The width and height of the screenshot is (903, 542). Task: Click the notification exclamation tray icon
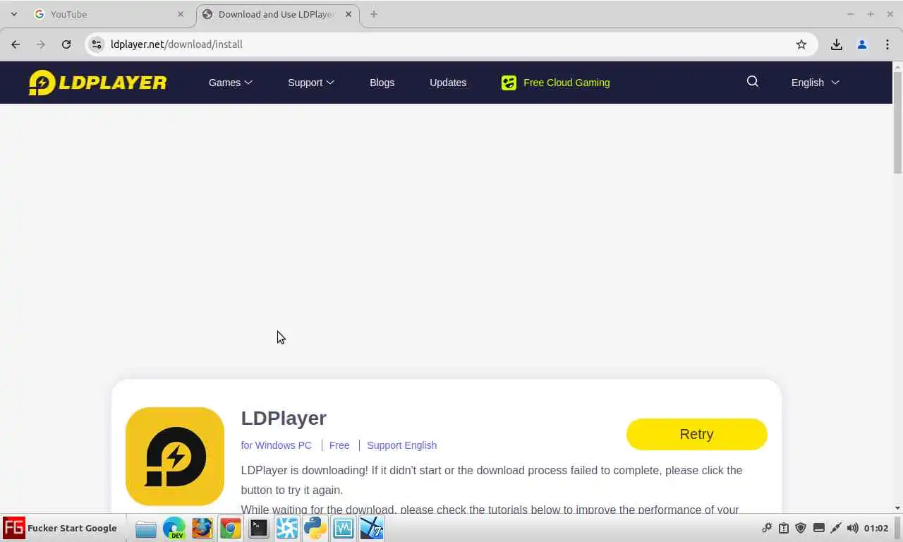pos(784,528)
